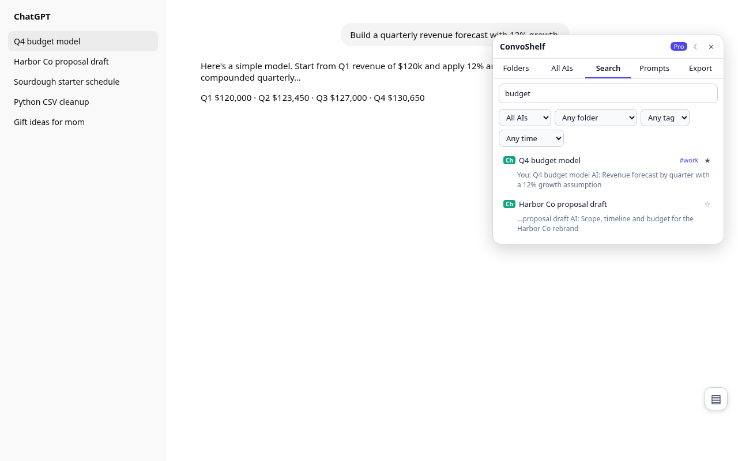Open Harbor Co proposal draft search result title
The image size is (738, 461).
[x=563, y=204]
